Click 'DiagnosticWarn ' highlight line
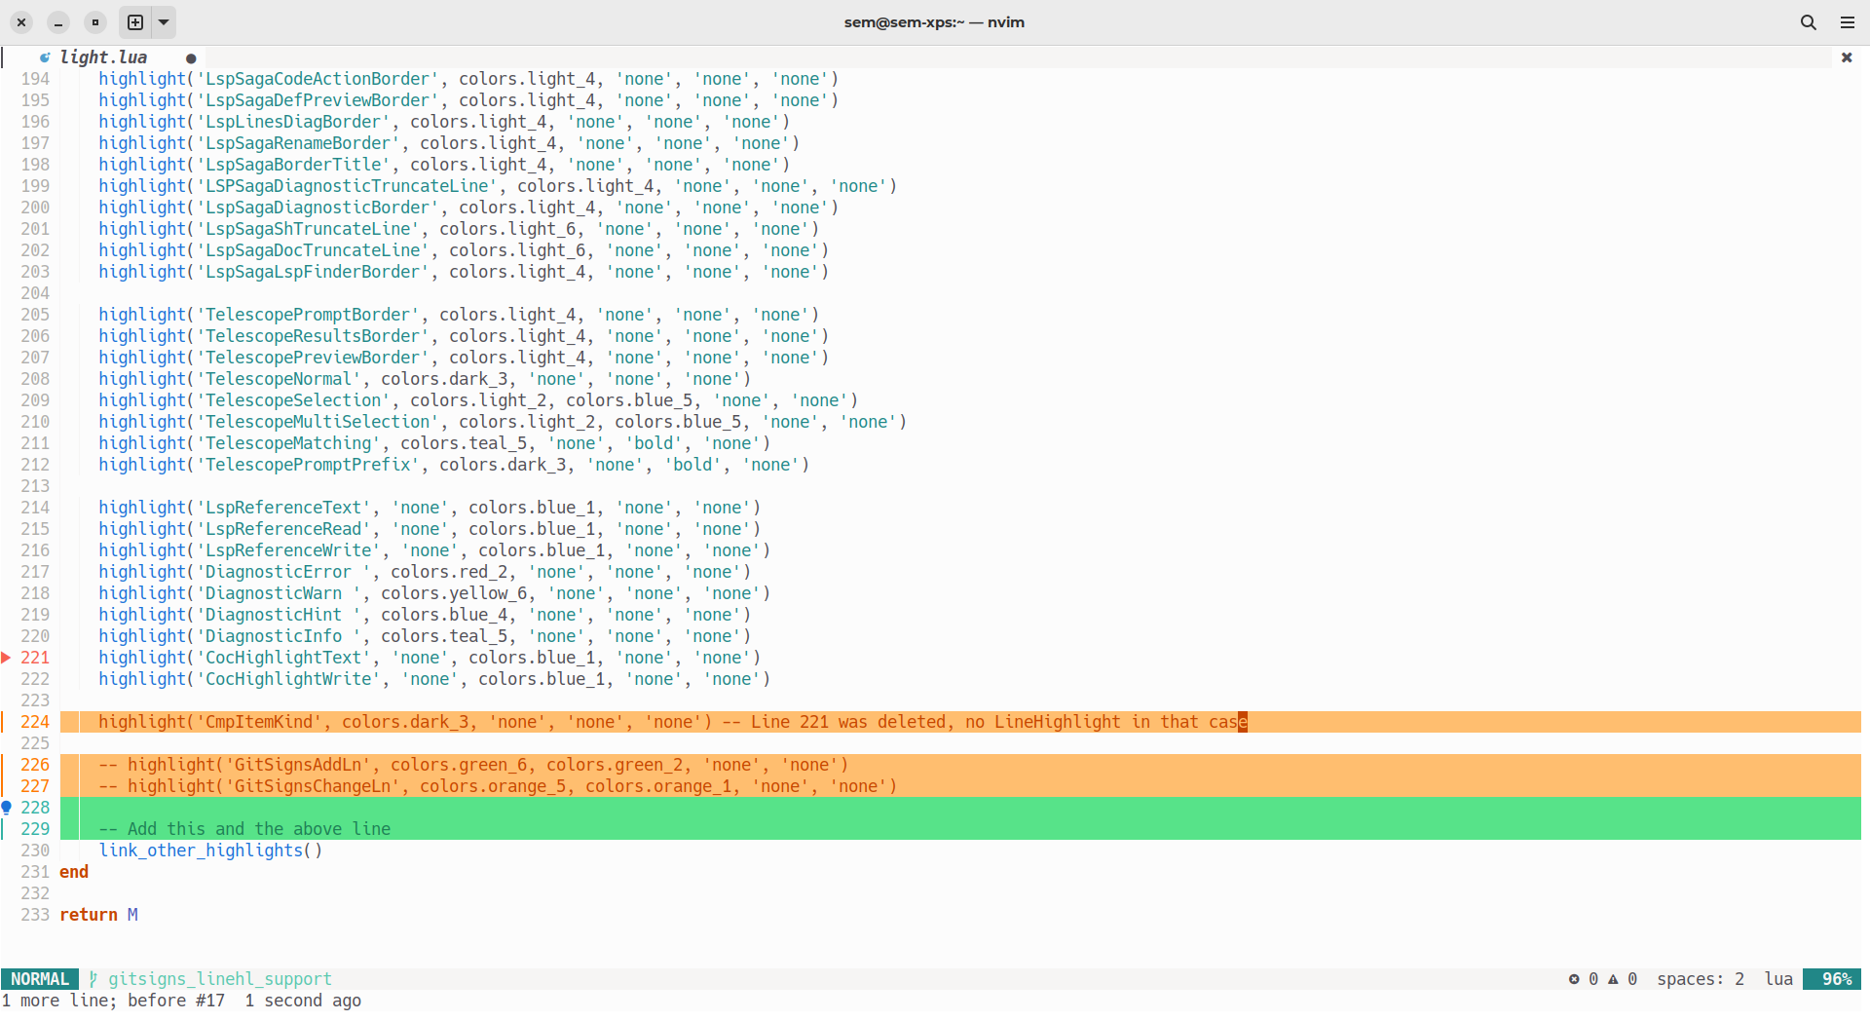Viewport: 1870px width, 1021px height. click(x=434, y=593)
